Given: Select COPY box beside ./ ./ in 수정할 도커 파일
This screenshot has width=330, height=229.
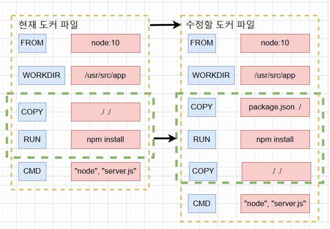Looking at the screenshot, I should (203, 171).
